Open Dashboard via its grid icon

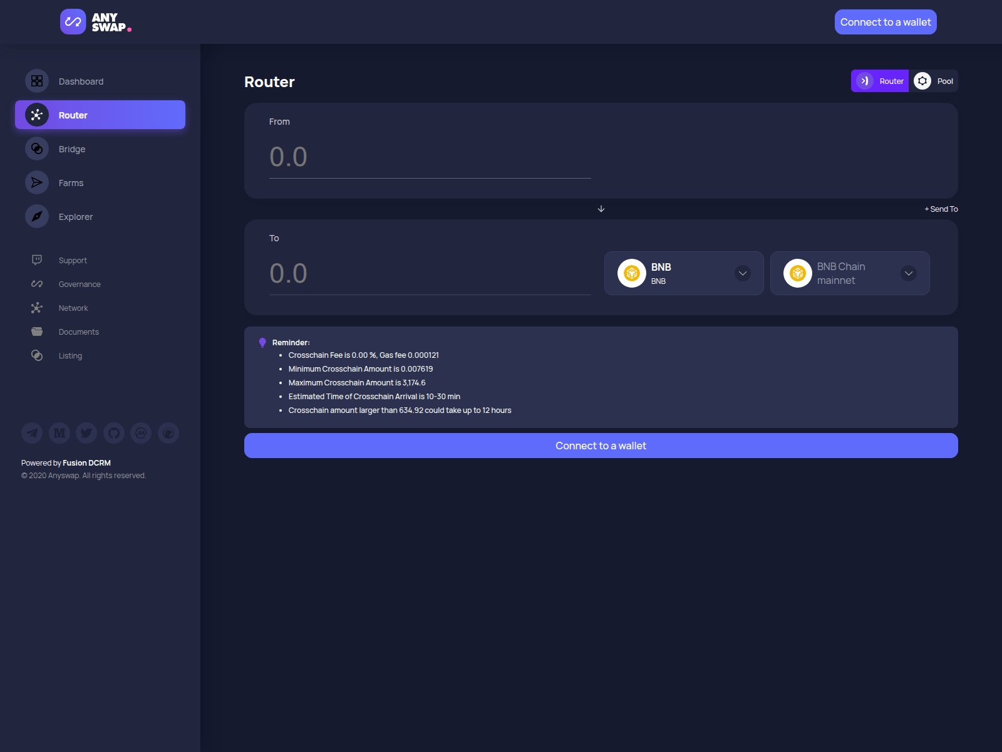pos(37,81)
